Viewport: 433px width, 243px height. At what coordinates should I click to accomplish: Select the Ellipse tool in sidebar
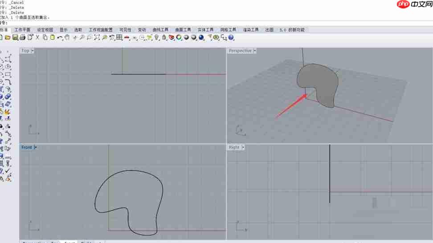point(8,67)
